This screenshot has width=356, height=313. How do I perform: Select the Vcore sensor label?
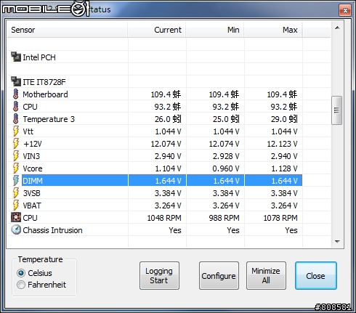(x=33, y=168)
